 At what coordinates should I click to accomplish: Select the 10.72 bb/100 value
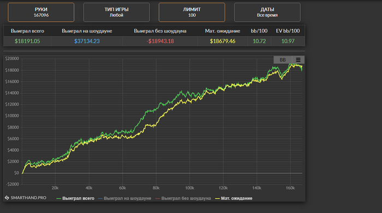[x=259, y=41]
